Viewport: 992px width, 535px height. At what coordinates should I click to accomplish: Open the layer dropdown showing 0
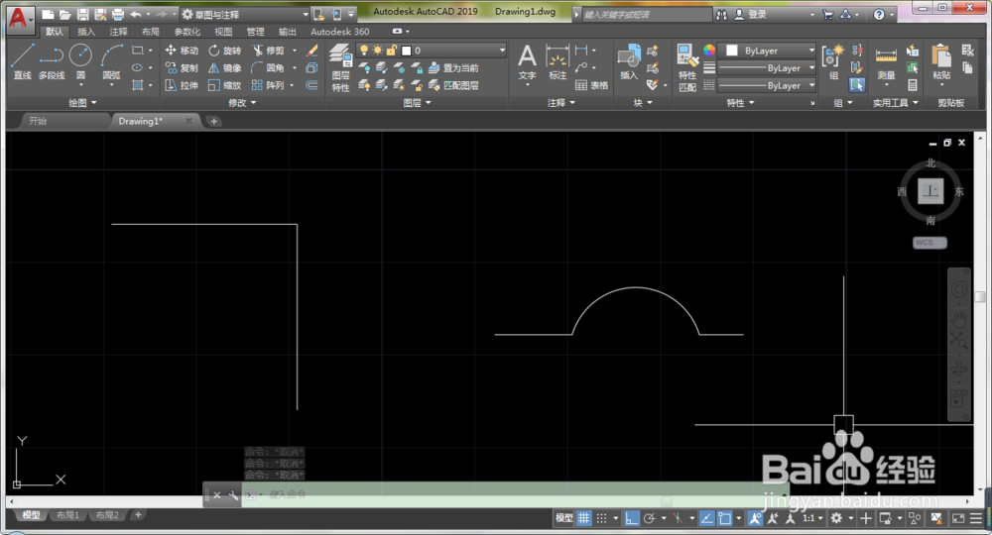pyautogui.click(x=433, y=50)
